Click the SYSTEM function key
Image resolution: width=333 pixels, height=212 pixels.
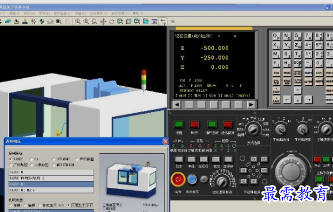pyautogui.click(x=276, y=82)
